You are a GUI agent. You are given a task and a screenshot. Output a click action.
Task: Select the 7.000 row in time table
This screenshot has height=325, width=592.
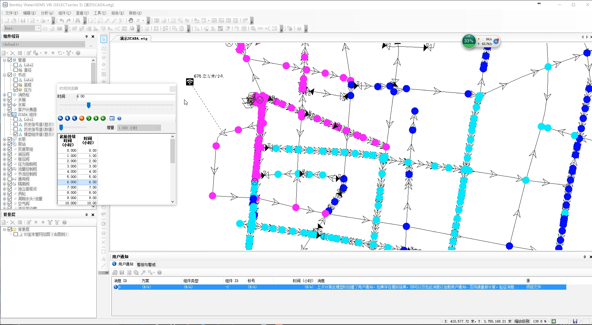(x=77, y=187)
